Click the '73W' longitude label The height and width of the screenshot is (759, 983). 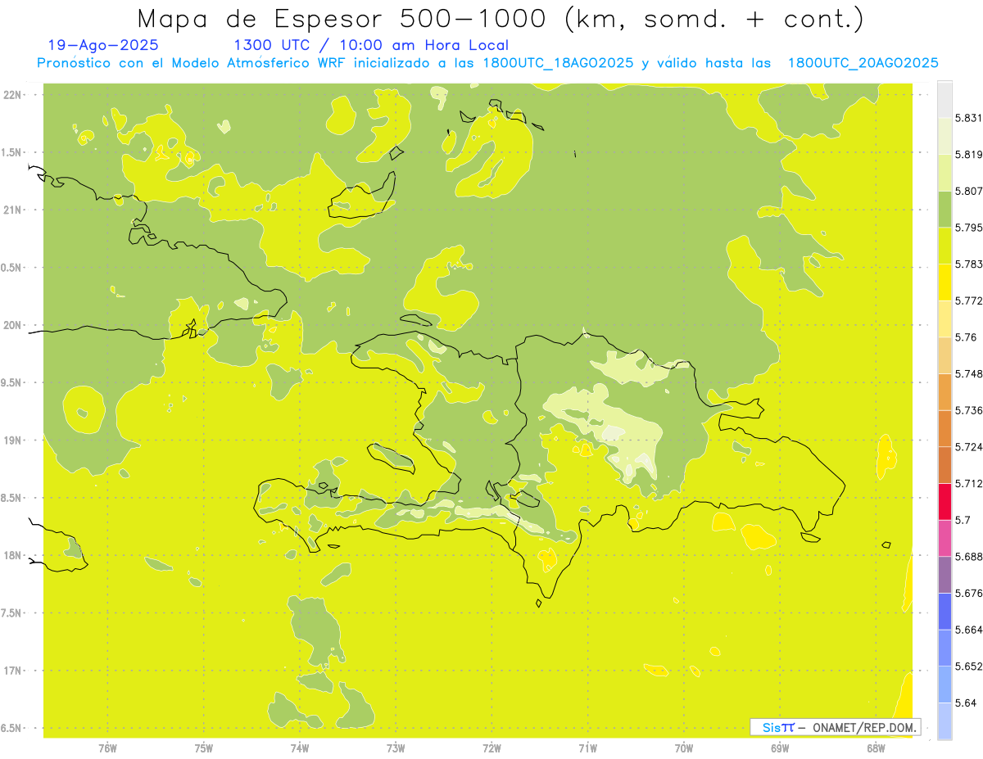click(x=396, y=748)
